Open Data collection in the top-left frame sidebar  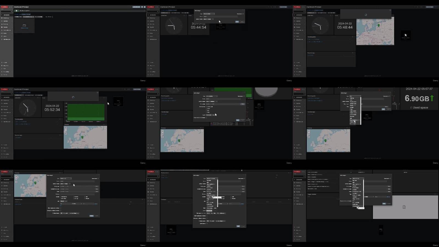pyautogui.click(x=7, y=30)
